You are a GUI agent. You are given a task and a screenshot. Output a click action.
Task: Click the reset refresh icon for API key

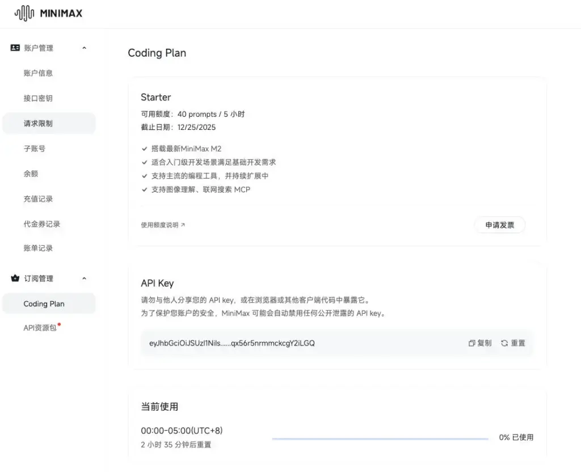pyautogui.click(x=504, y=343)
